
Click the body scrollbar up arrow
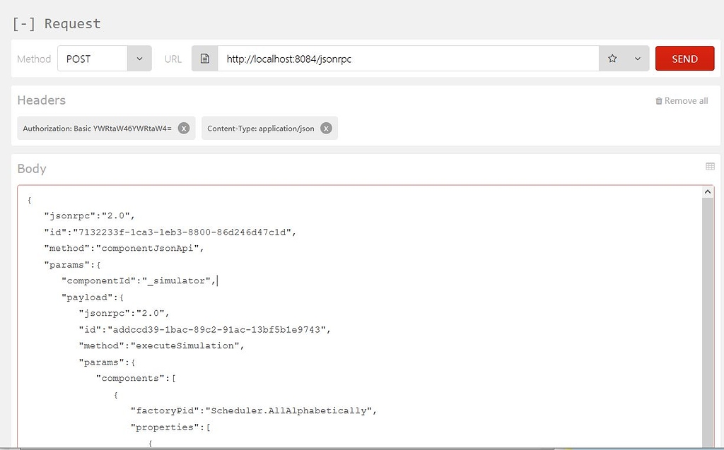pyautogui.click(x=708, y=192)
